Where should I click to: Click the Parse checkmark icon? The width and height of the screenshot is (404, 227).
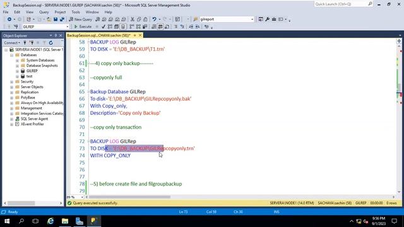pos(104,26)
